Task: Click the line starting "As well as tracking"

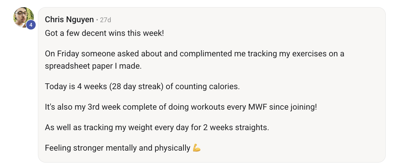Action: (x=157, y=128)
